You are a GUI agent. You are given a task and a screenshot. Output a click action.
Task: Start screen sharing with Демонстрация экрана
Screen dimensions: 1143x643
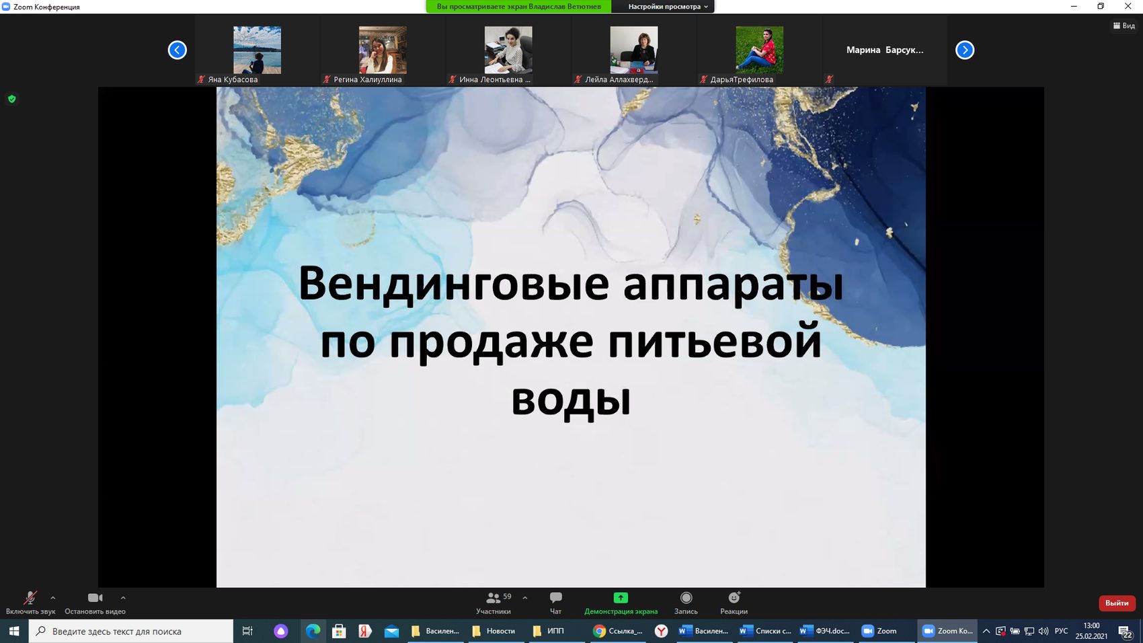coord(621,602)
